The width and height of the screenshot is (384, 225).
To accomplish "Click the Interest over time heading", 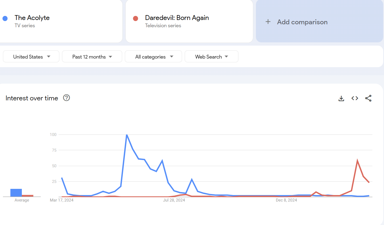I will pyautogui.click(x=32, y=98).
